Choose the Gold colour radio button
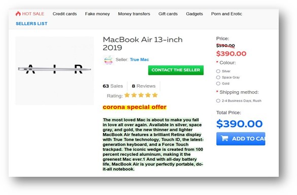This screenshot has height=195, width=297. tap(218, 84)
